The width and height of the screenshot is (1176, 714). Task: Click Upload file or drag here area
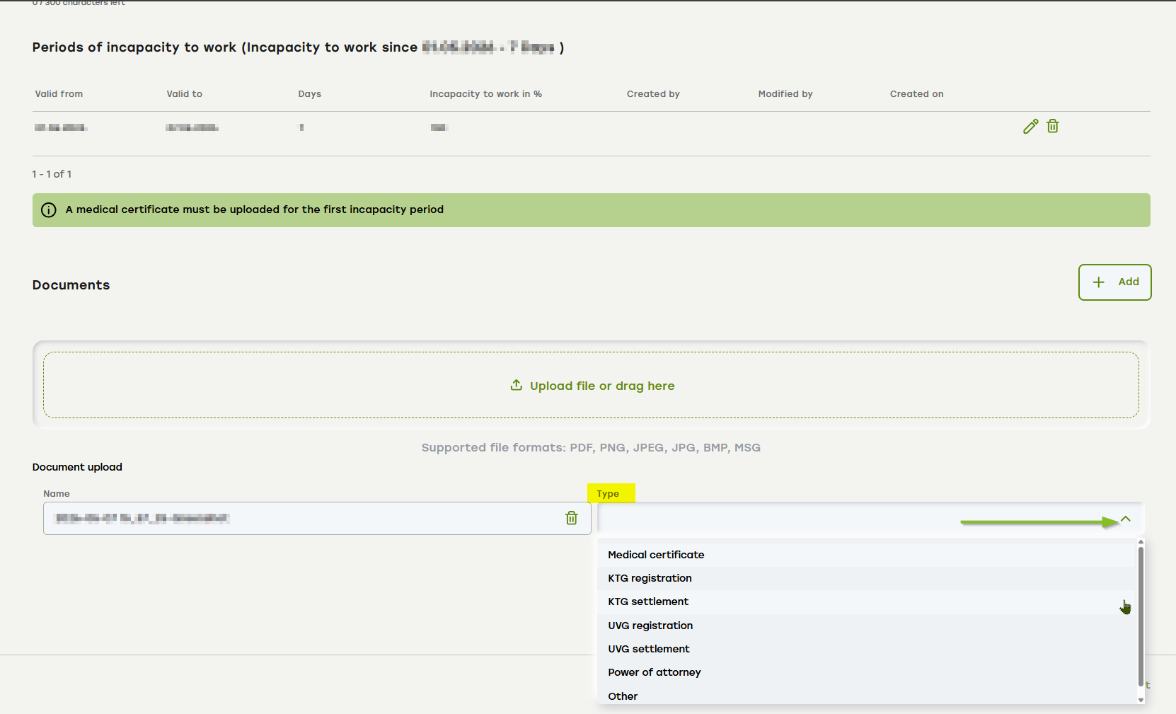pos(591,385)
